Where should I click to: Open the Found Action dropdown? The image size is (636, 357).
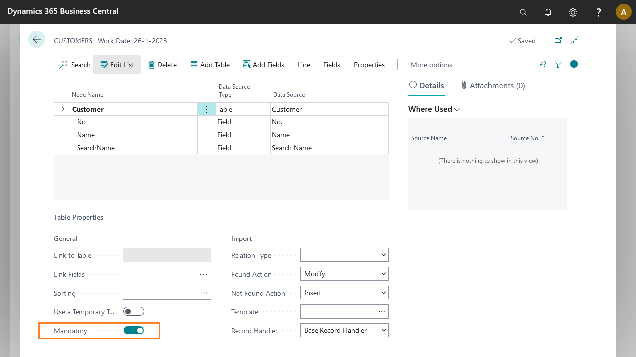coord(344,274)
